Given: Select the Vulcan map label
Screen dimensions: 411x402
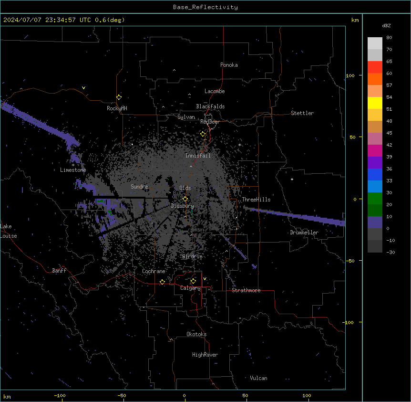Looking at the screenshot, I should click(259, 378).
